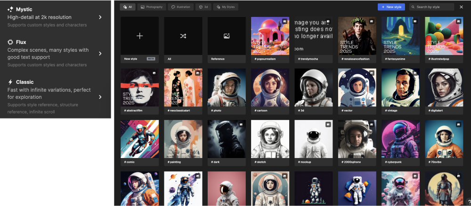
Task: Click the Classic lightning bolt icon
Action: click(10, 82)
